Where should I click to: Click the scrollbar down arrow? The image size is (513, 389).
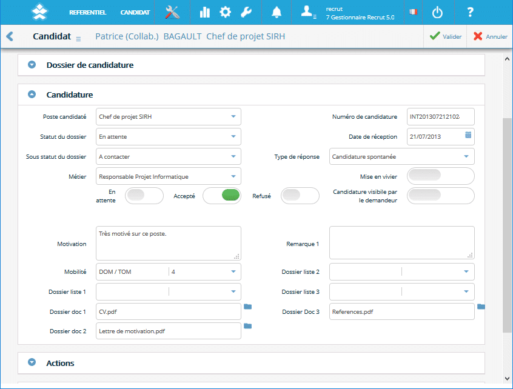507,379
